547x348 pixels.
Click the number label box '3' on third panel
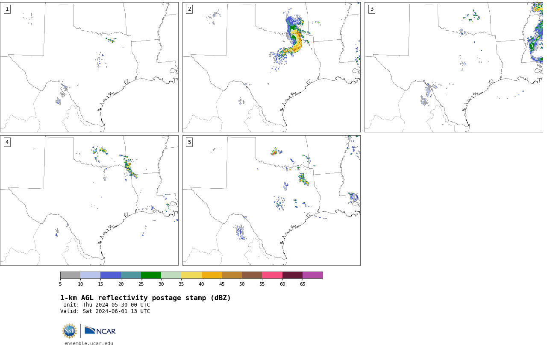(x=371, y=9)
